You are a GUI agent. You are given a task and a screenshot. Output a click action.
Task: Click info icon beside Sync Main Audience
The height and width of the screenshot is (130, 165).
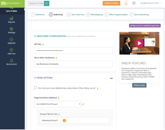(x=56, y=58)
